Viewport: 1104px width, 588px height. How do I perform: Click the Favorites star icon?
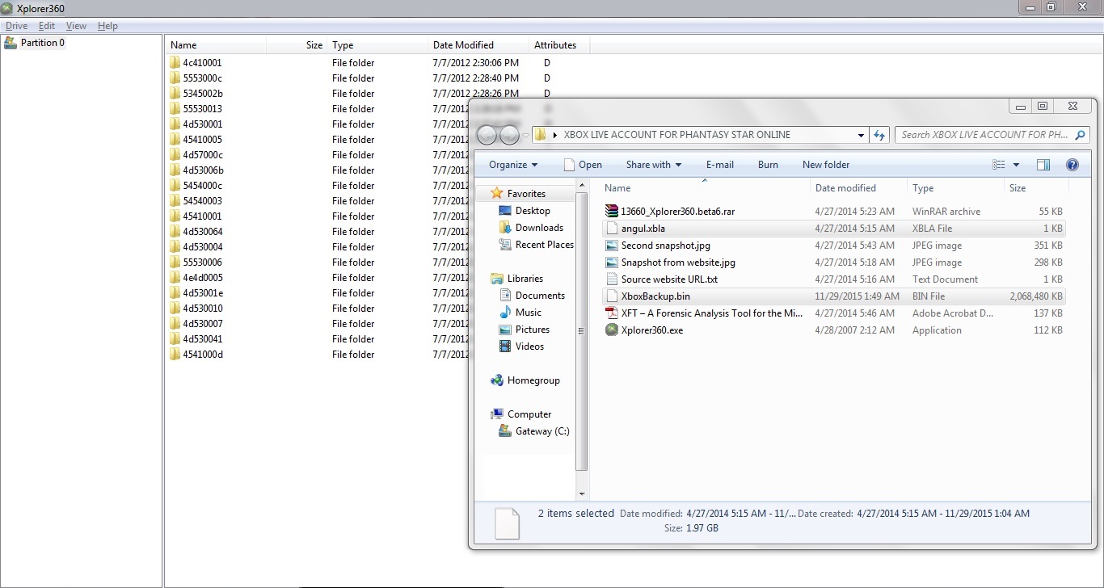click(497, 194)
